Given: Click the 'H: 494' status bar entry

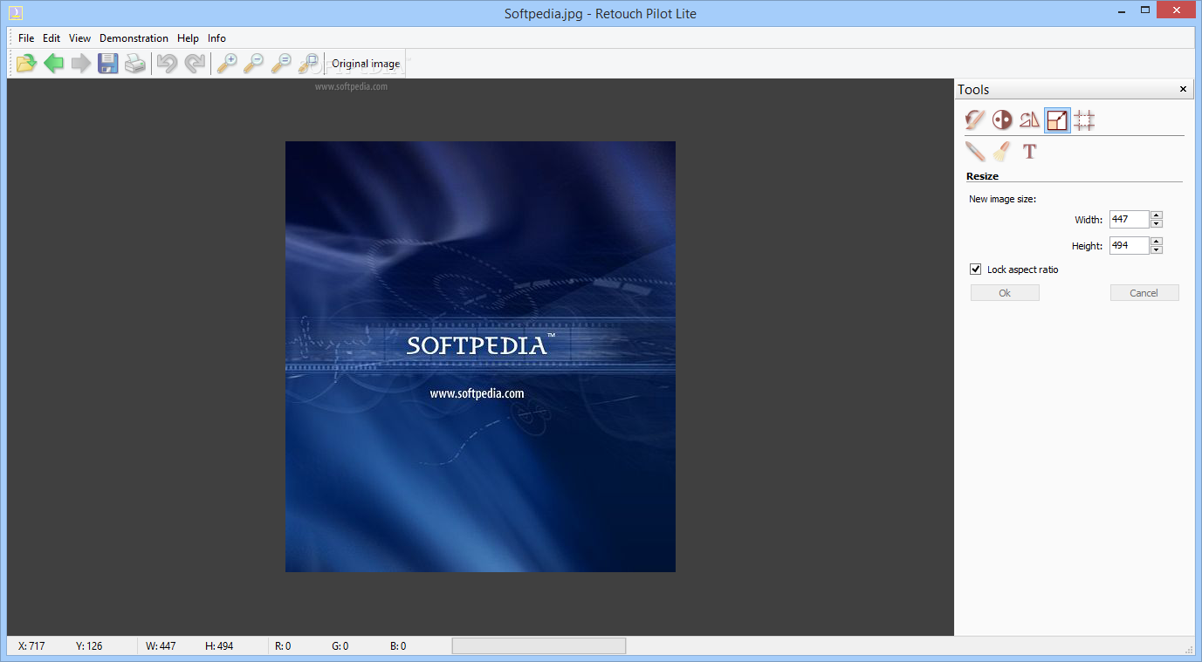Looking at the screenshot, I should pos(219,646).
